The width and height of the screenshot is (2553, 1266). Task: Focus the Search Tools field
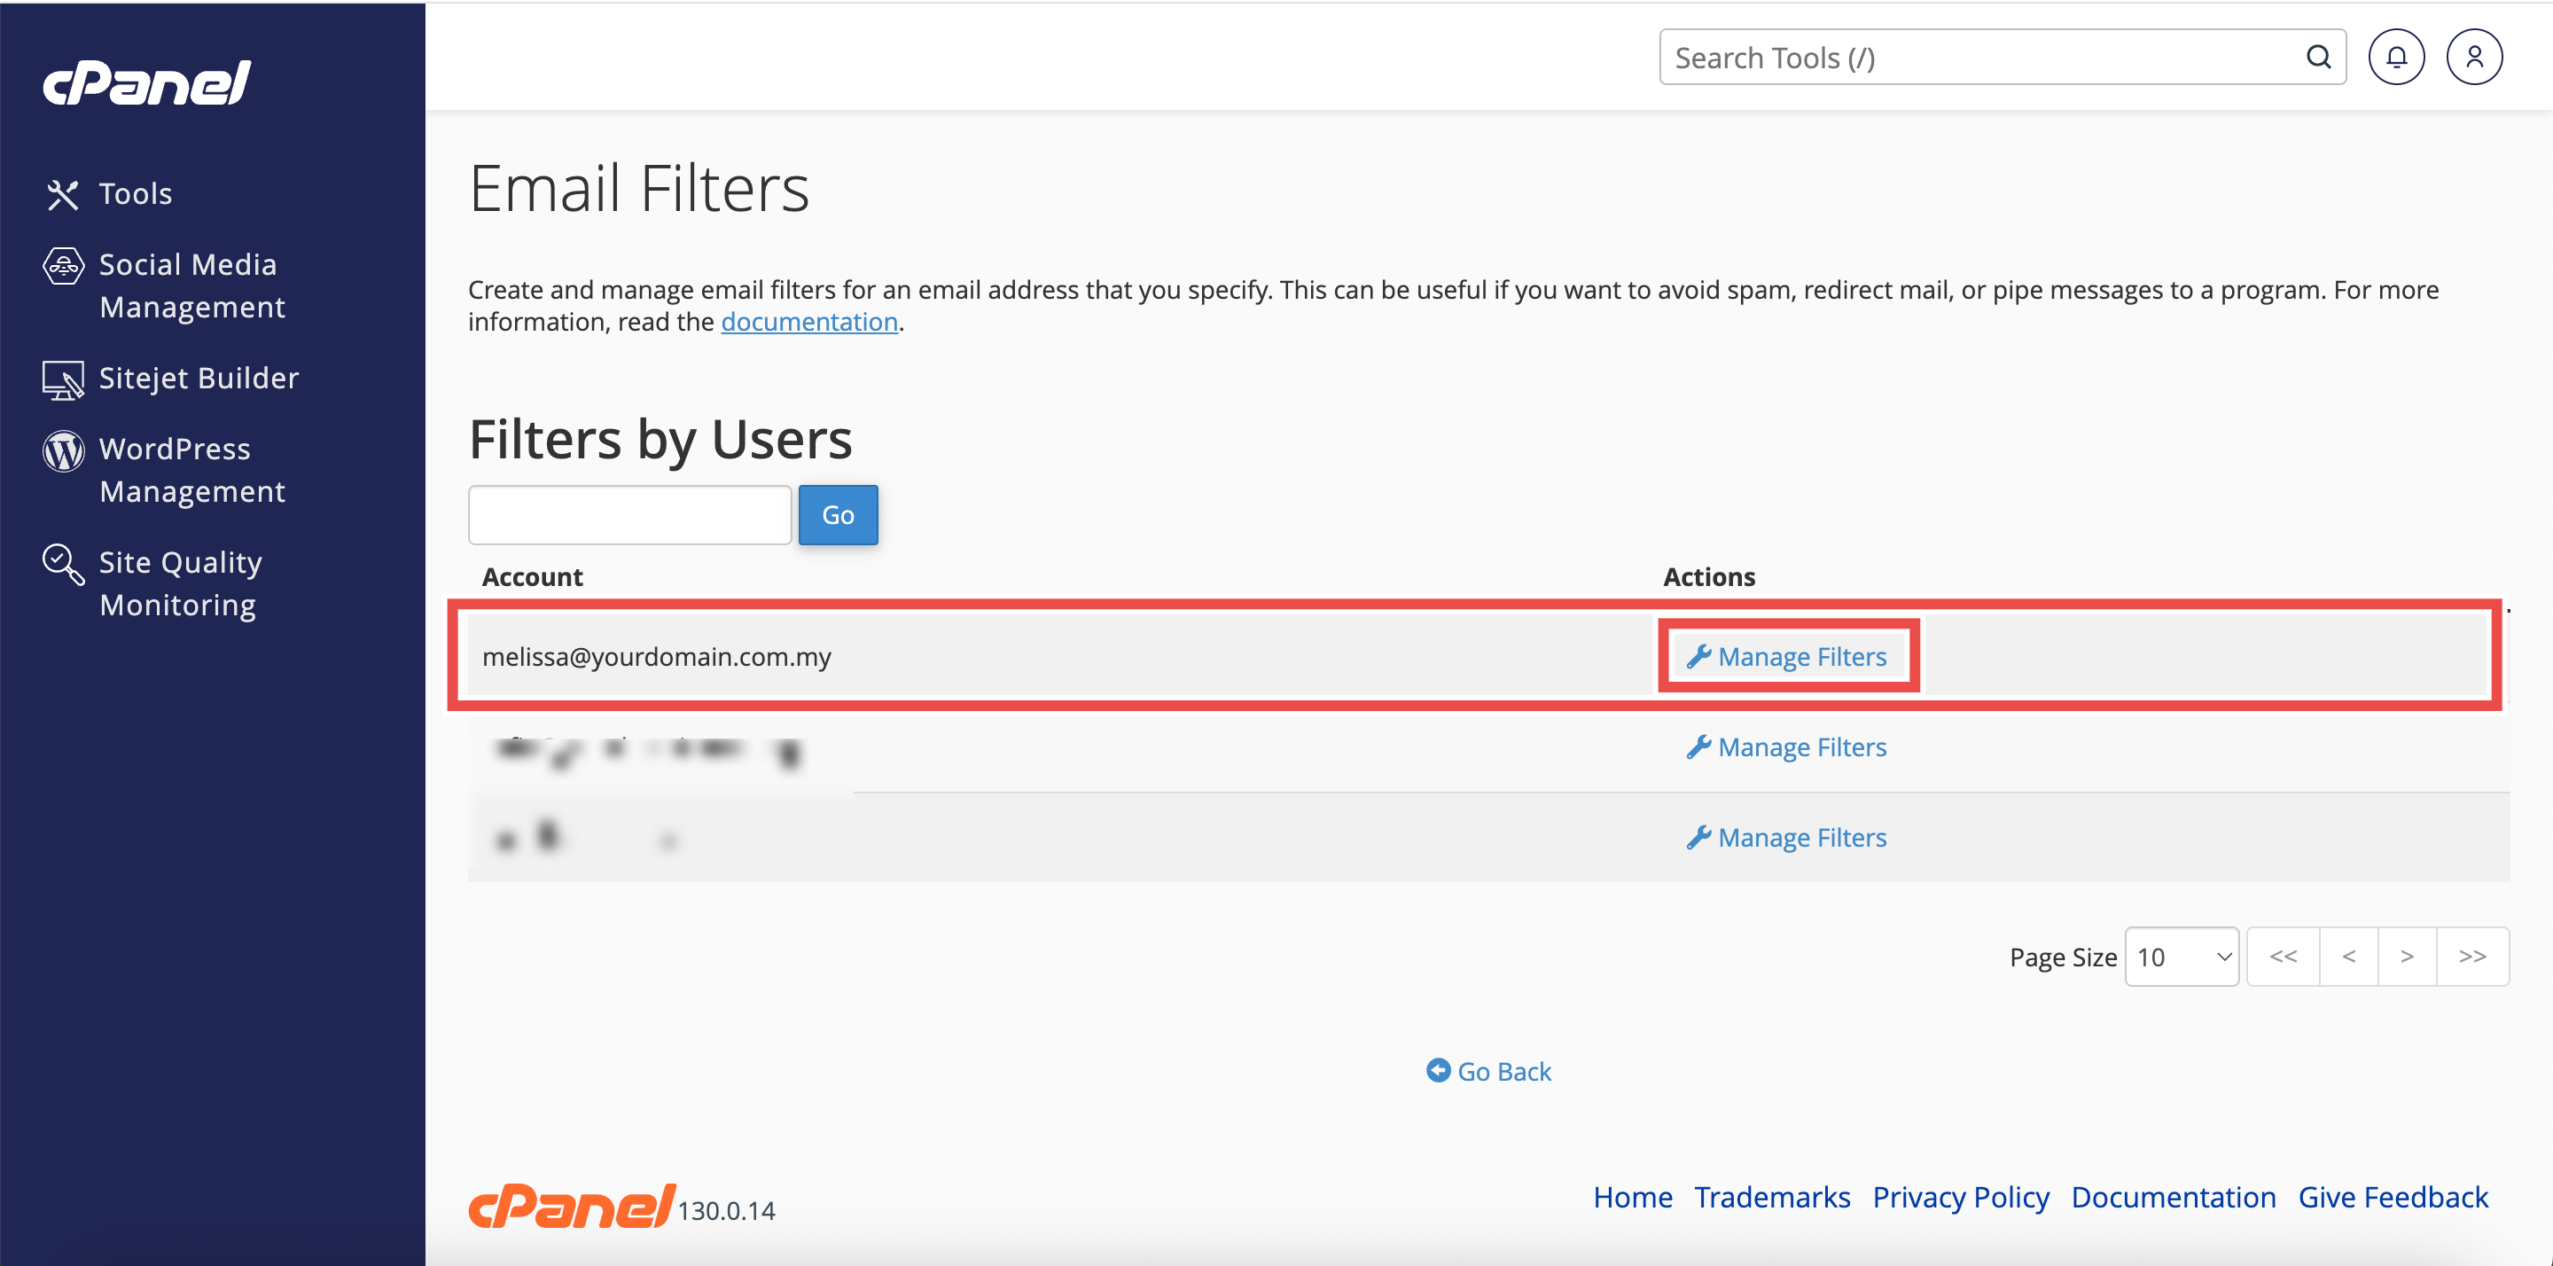1982,58
